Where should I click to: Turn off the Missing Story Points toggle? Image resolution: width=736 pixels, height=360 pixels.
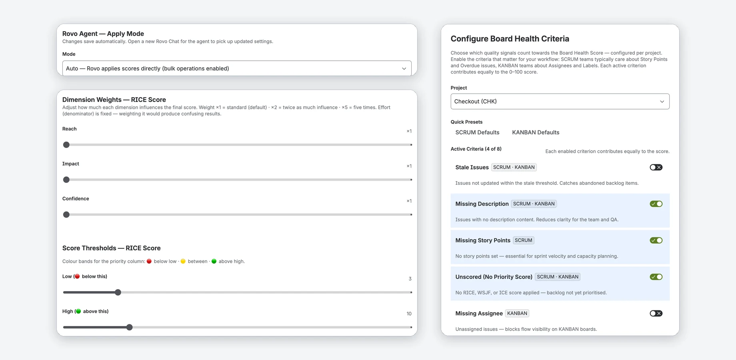(656, 240)
